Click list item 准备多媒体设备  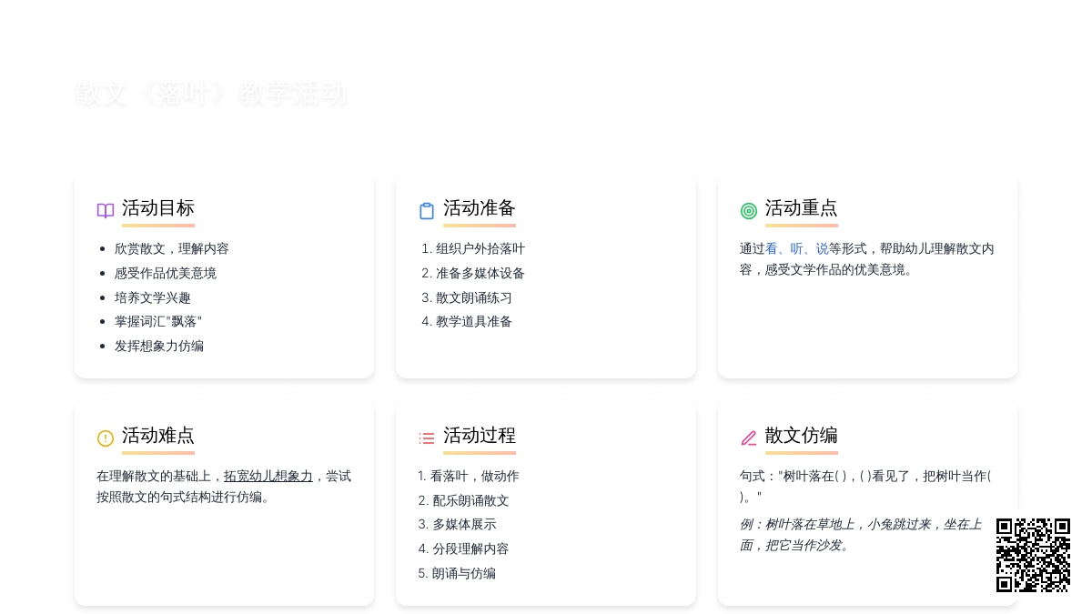point(480,273)
